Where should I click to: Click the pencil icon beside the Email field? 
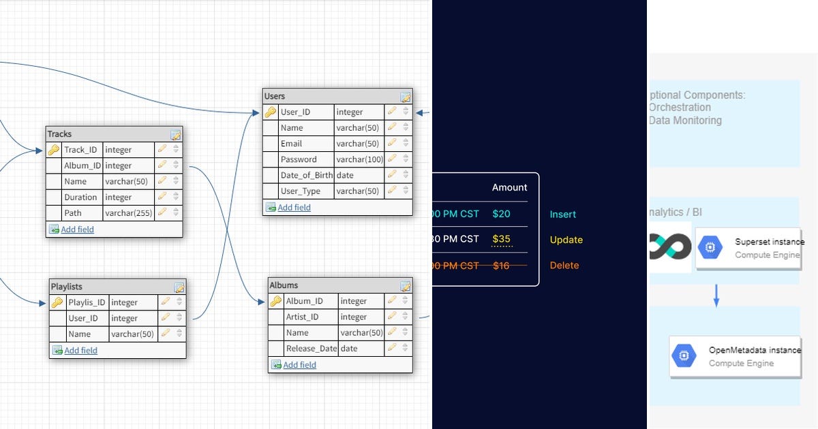tap(392, 143)
